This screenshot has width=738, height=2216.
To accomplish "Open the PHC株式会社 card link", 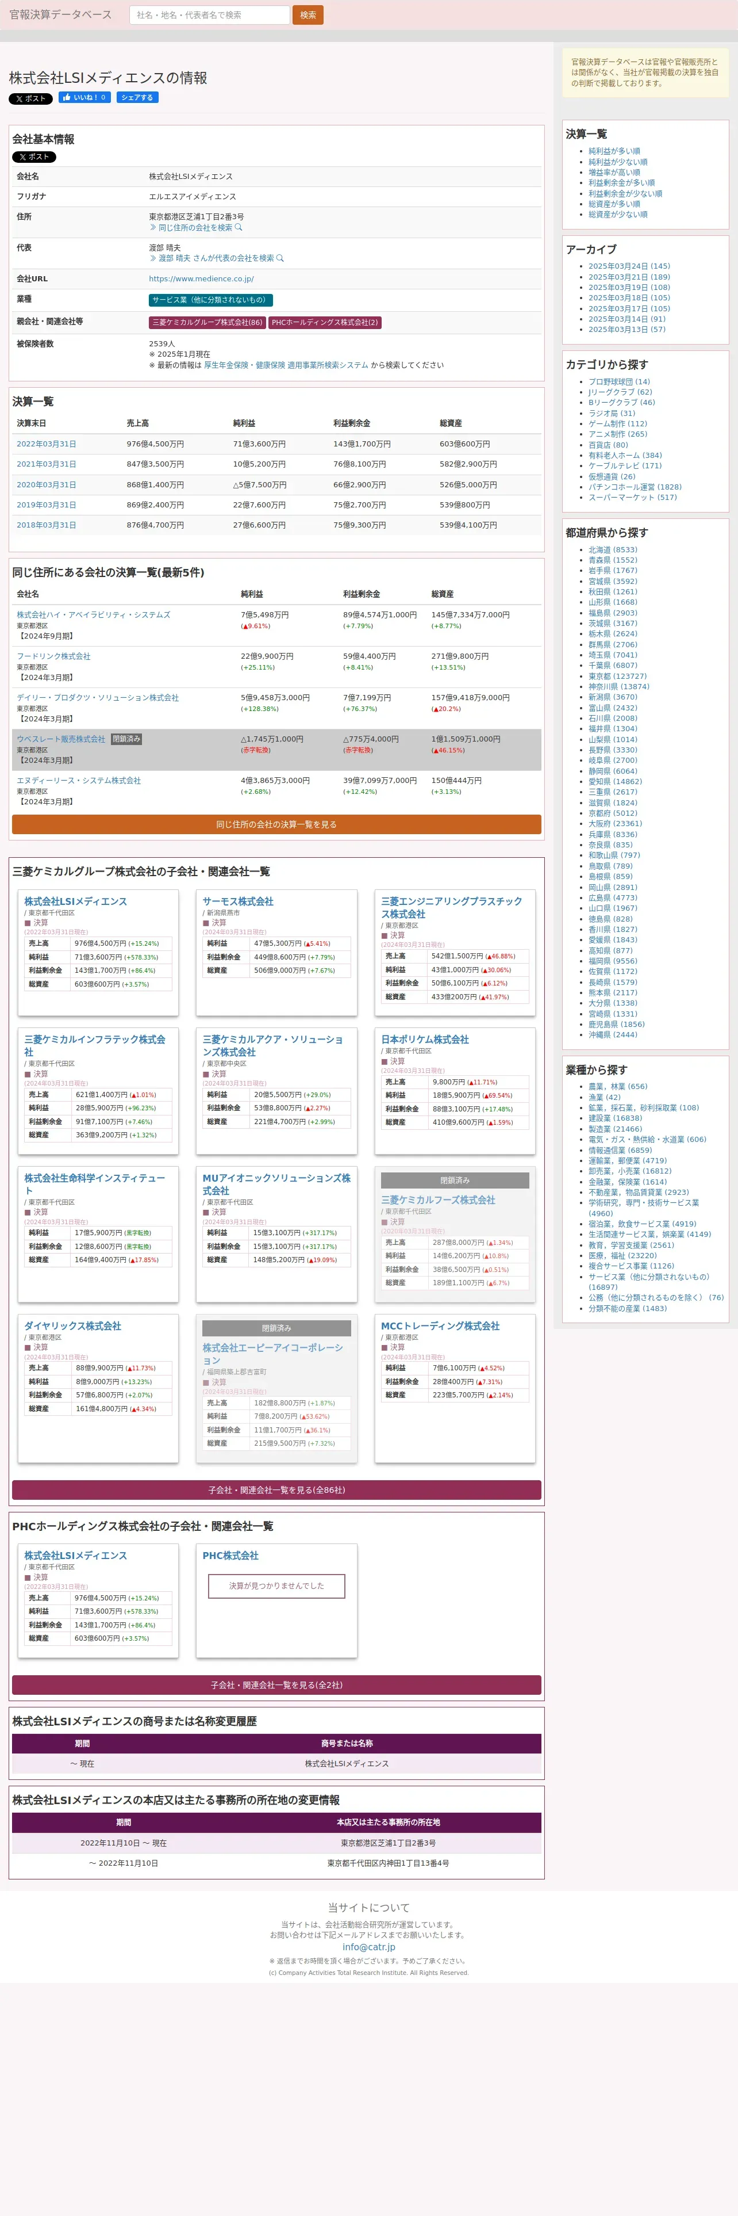I will [x=230, y=1556].
